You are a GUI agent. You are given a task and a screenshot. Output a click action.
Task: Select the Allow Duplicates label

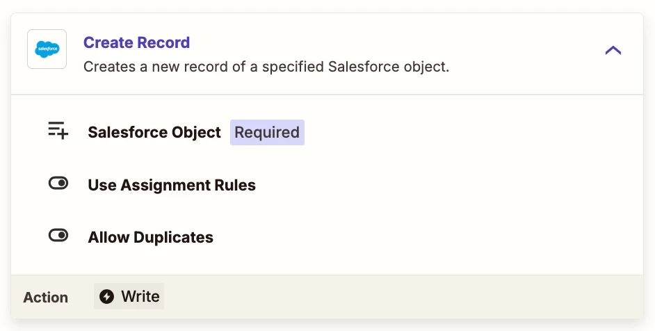[x=150, y=237]
